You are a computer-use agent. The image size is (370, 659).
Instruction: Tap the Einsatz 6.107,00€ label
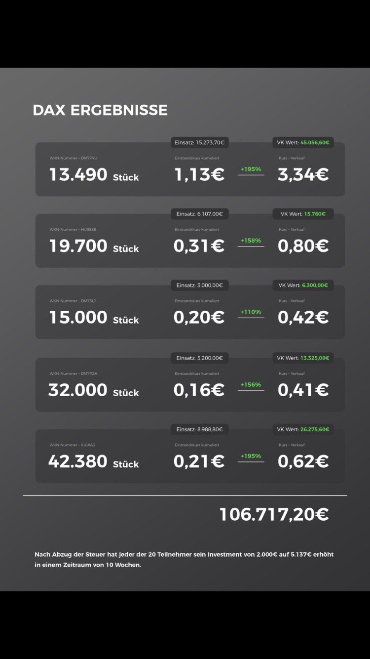tap(199, 214)
